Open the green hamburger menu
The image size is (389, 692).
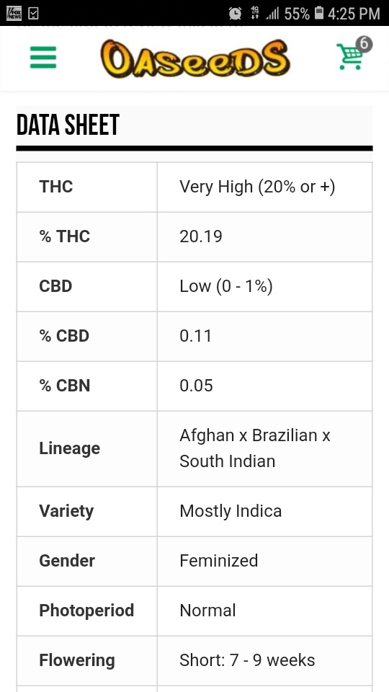point(43,58)
